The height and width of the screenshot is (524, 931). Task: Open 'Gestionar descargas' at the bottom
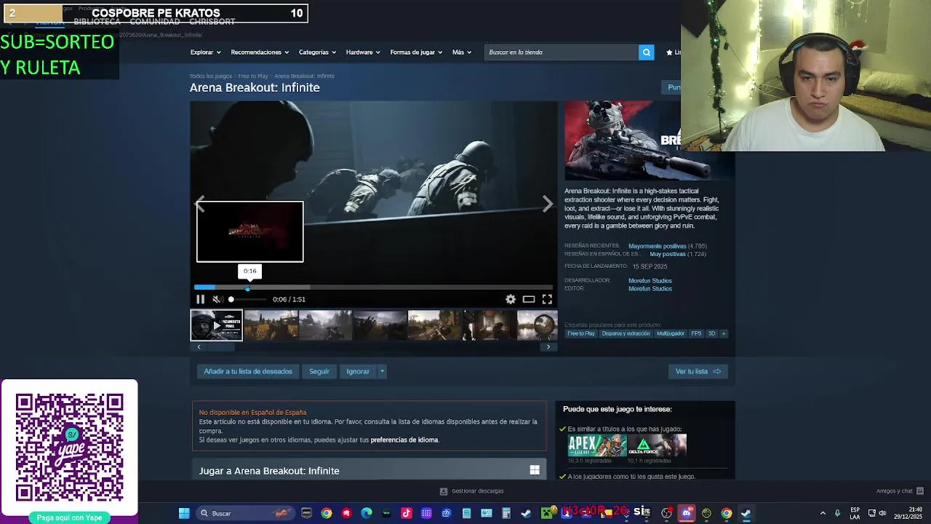click(x=472, y=491)
